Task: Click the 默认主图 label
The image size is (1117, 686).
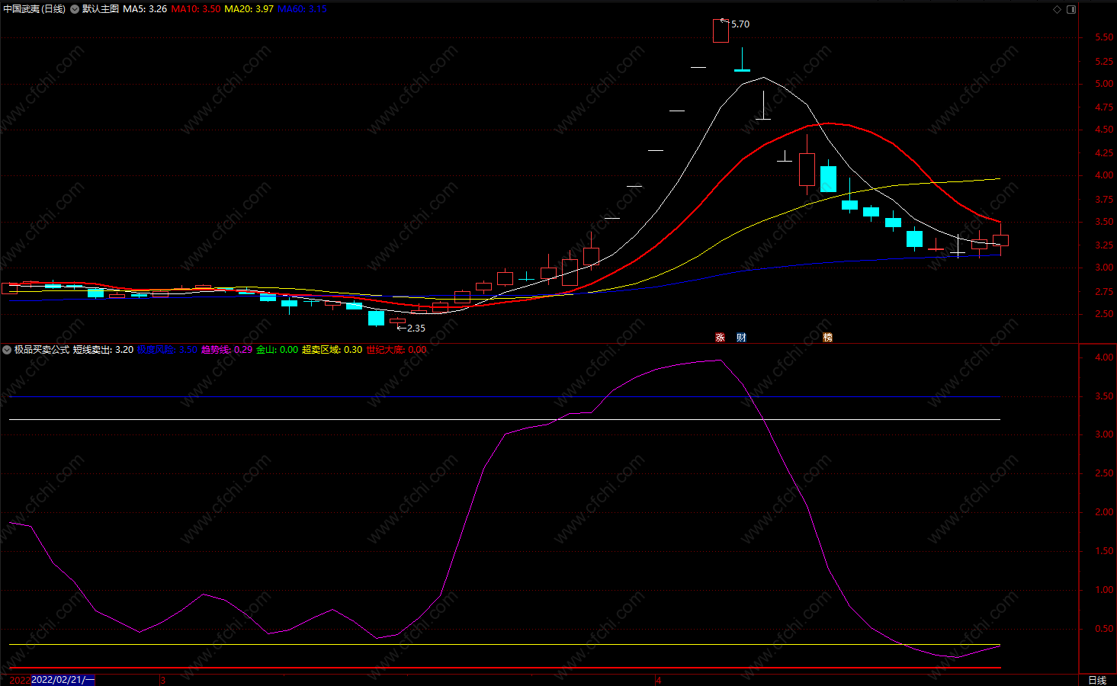Action: click(101, 9)
